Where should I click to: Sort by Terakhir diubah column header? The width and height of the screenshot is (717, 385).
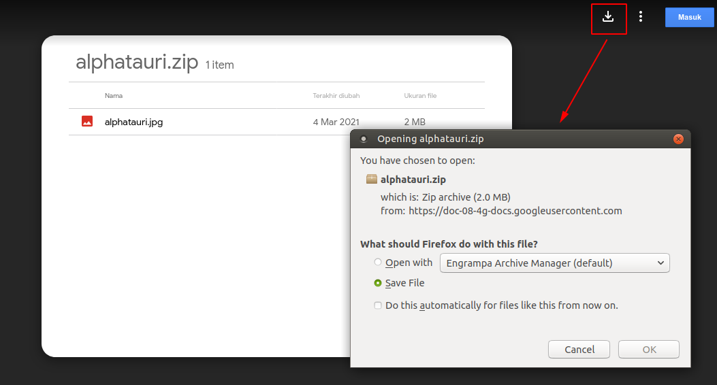(x=336, y=96)
